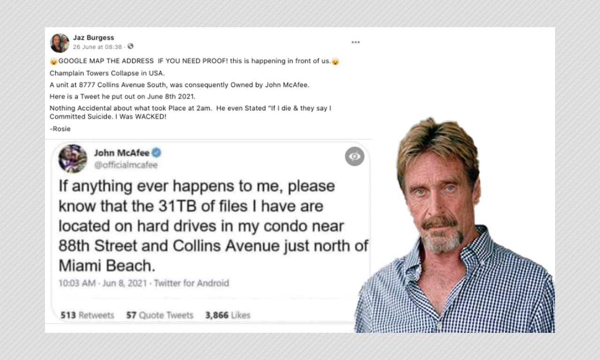Click Jaz Burgess profile picture

click(x=60, y=43)
